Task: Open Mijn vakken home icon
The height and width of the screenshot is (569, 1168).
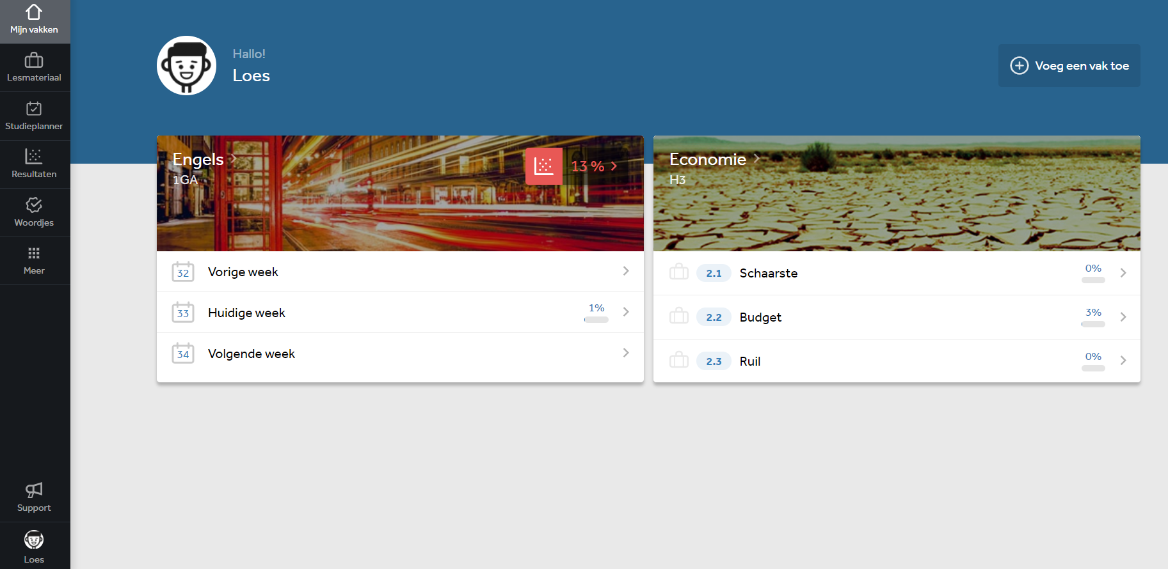Action: [x=34, y=12]
